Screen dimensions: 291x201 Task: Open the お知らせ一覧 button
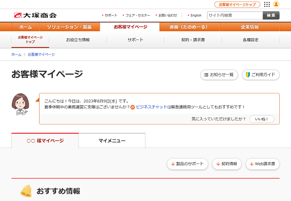[x=219, y=75]
